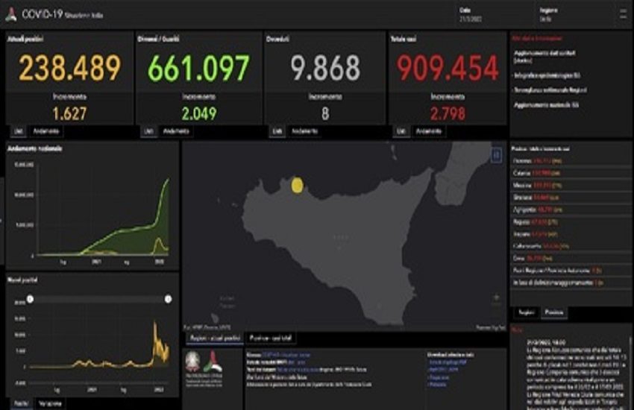Click the Agrigento row in the province list
Screen dimensions: 634x410
(x=537, y=210)
